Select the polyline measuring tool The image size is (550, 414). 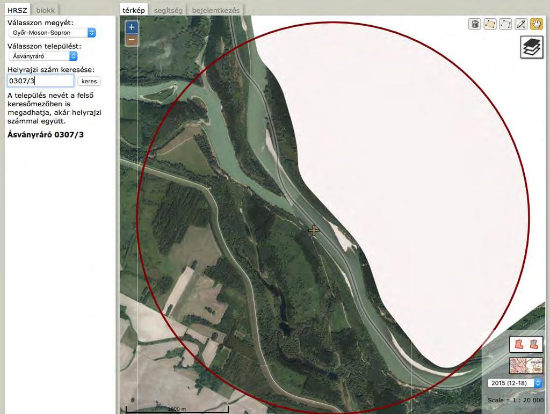click(505, 24)
